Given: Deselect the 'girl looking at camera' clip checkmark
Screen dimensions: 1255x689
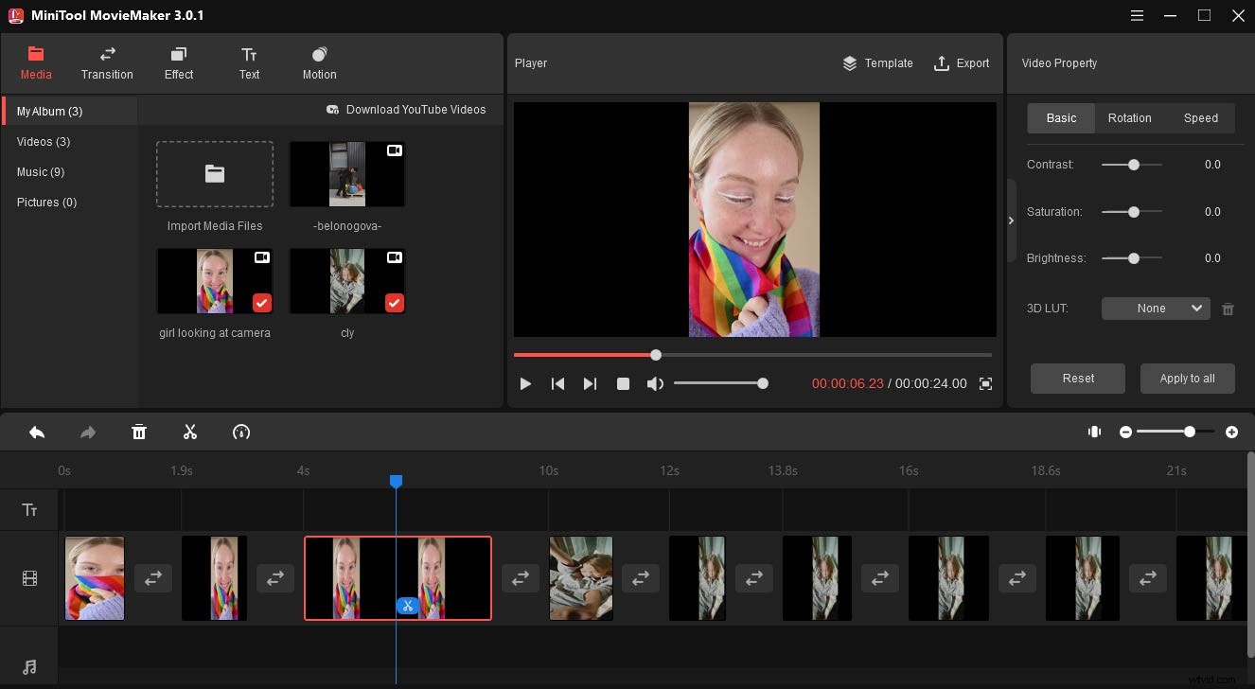Looking at the screenshot, I should [x=261, y=303].
